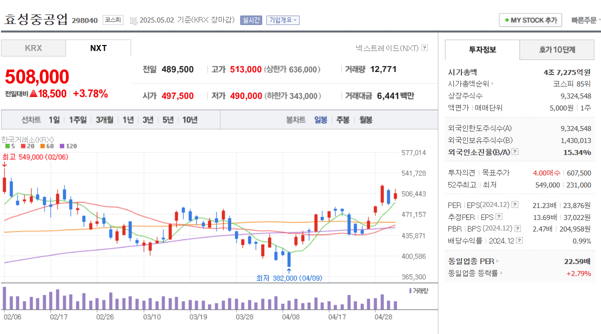Click the 실시간 badge
Image resolution: width=601 pixels, height=334 pixels.
tap(251, 20)
